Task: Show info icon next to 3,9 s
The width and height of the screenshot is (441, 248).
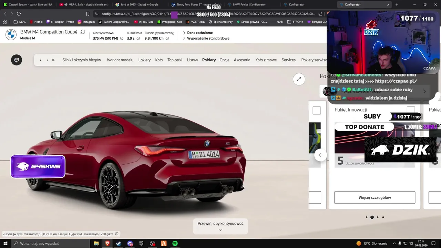Action: click(138, 39)
